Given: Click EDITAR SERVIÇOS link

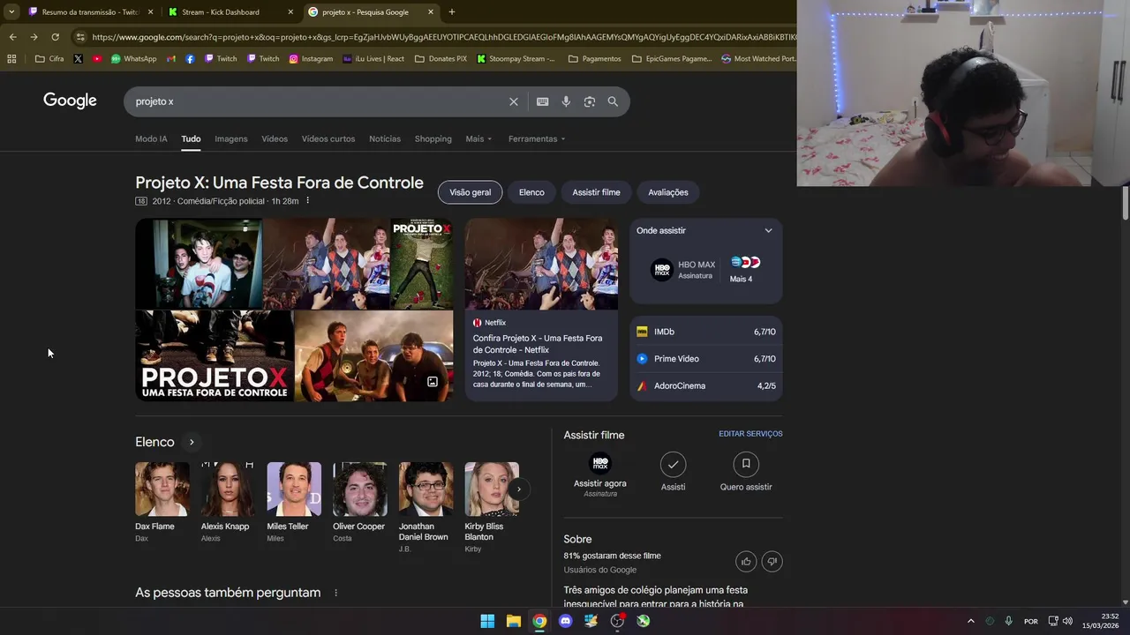Looking at the screenshot, I should (x=750, y=434).
